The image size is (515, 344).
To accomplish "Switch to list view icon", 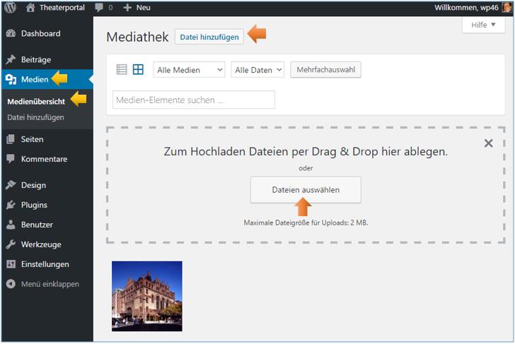I will coord(122,70).
